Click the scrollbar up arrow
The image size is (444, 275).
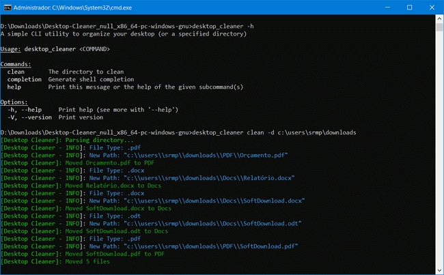pos(439,18)
